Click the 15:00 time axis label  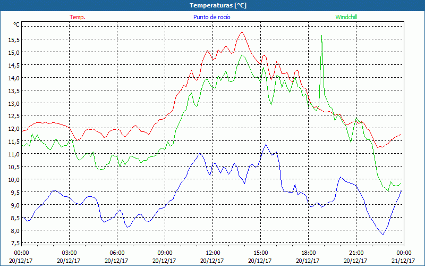coord(260,253)
